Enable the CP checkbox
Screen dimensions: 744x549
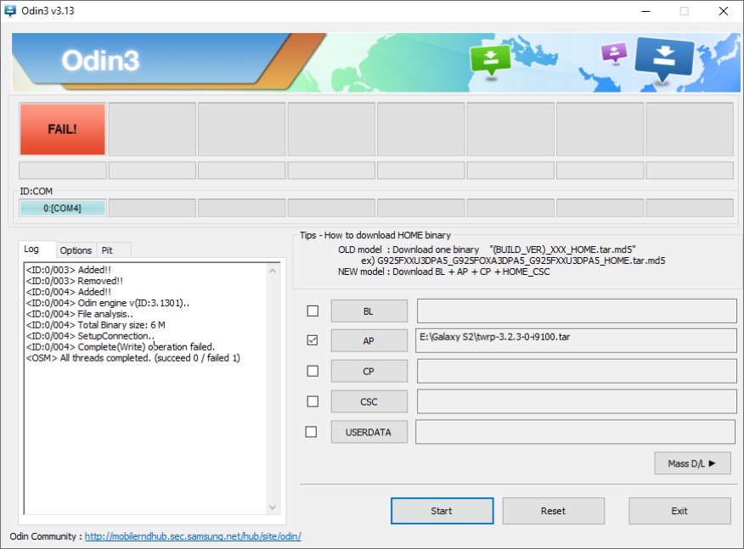pos(313,371)
